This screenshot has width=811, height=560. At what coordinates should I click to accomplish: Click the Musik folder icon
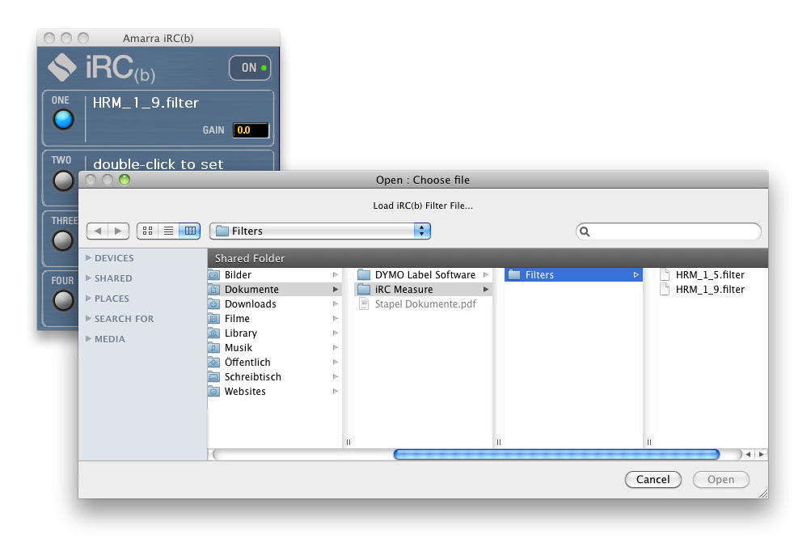point(214,347)
